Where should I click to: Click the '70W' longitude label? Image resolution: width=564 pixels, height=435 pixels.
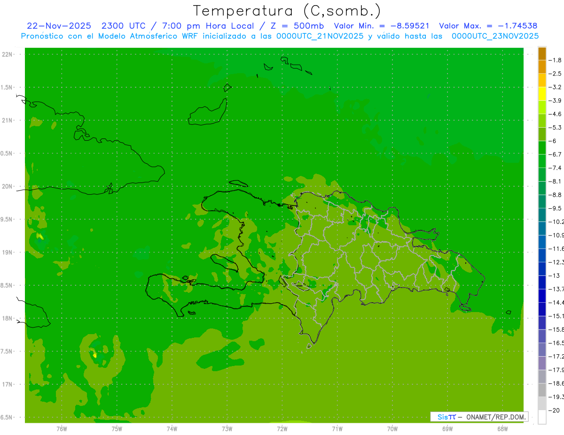pos(392,429)
